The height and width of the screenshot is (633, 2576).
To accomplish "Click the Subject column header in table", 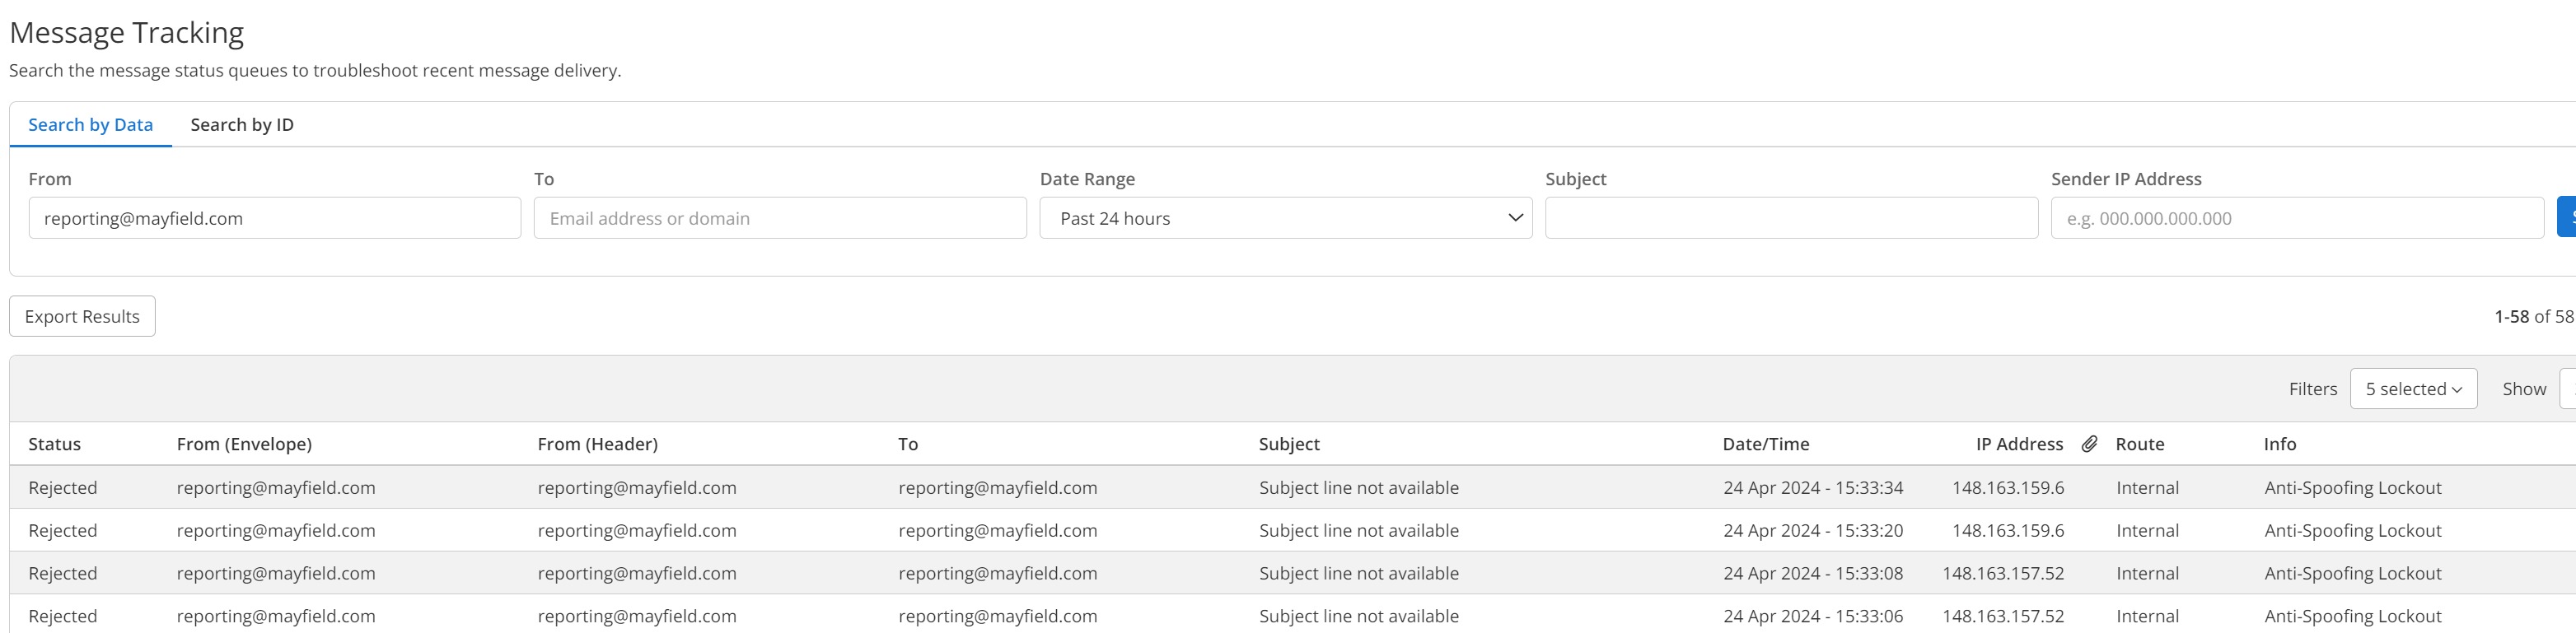I will pos(1289,444).
